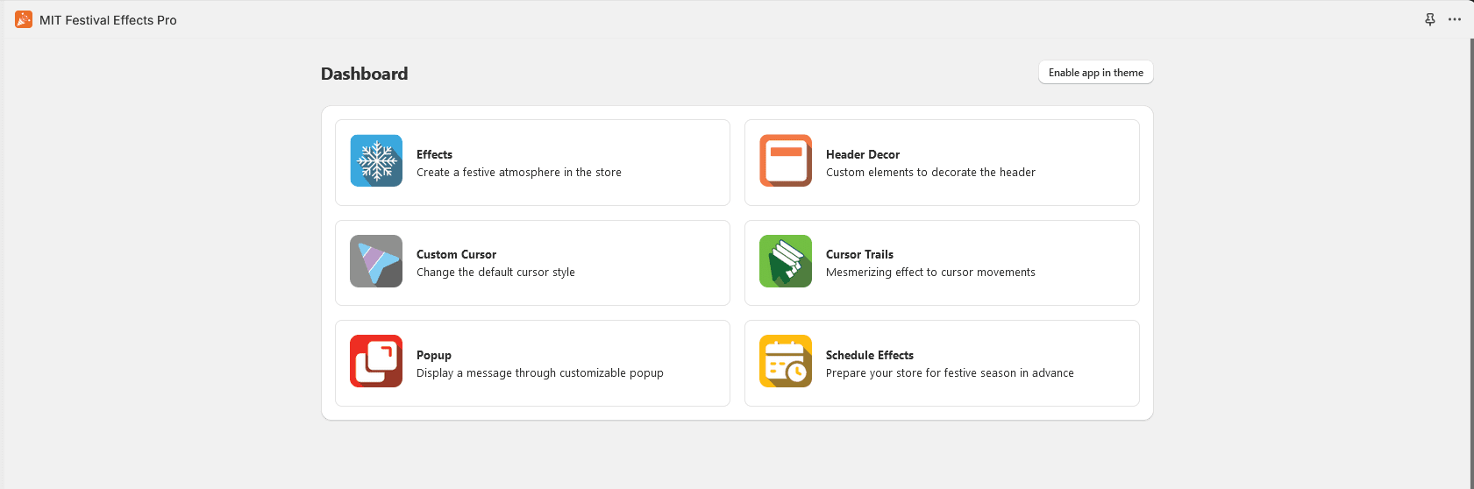Open Schedule Effects title link
The image size is (1474, 489).
tap(870, 355)
